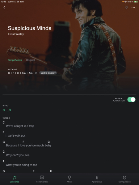Tap the Em chord in the Acordes list

pos(24,73)
